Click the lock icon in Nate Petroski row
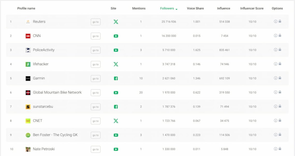The width and height of the screenshot is (295, 156). click(x=280, y=149)
